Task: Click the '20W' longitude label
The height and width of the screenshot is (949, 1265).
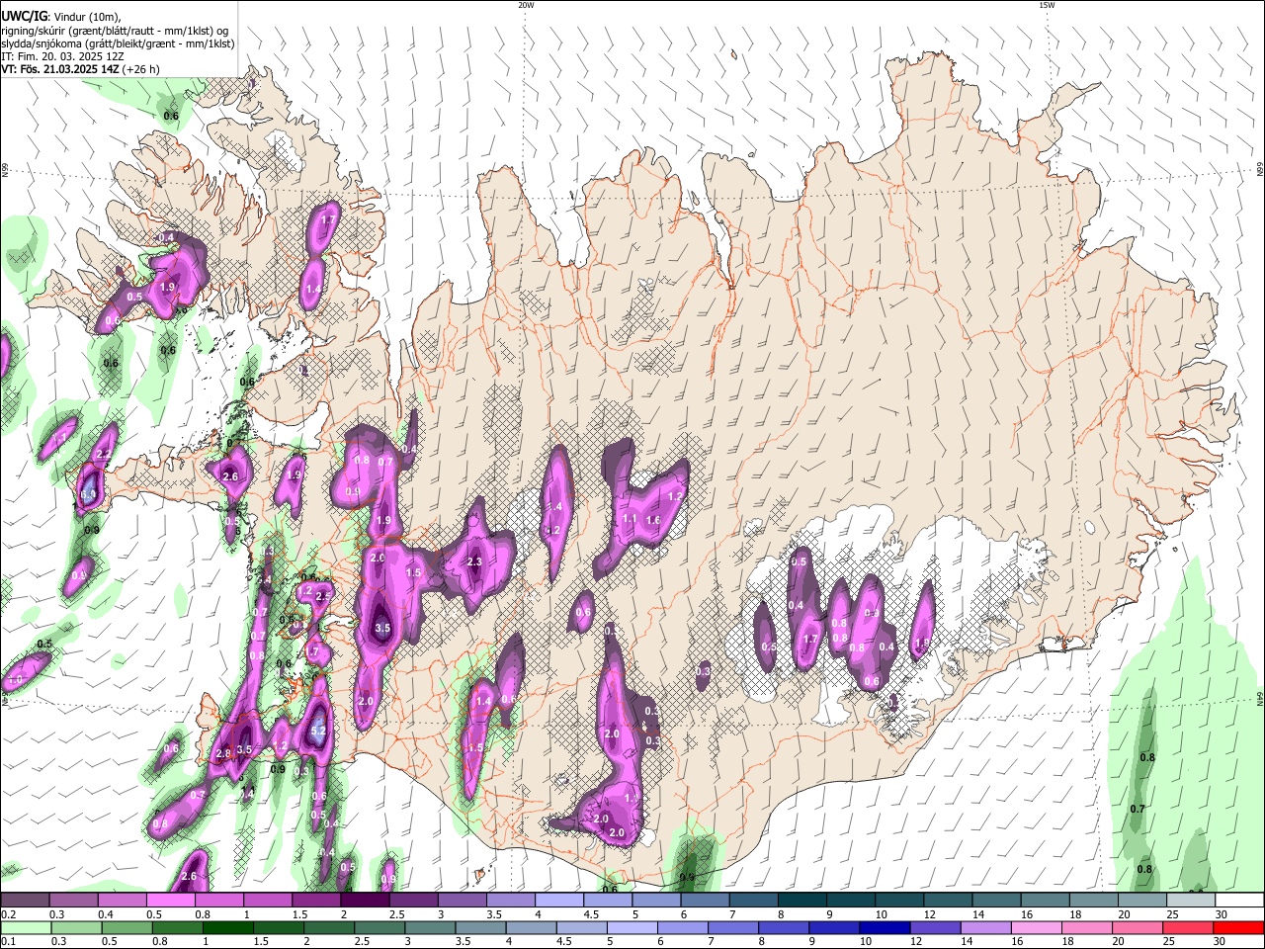Action: (526, 5)
